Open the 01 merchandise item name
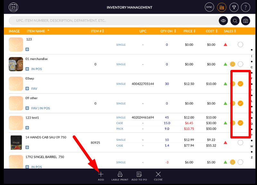The height and width of the screenshot is (185, 257). (x=37, y=59)
